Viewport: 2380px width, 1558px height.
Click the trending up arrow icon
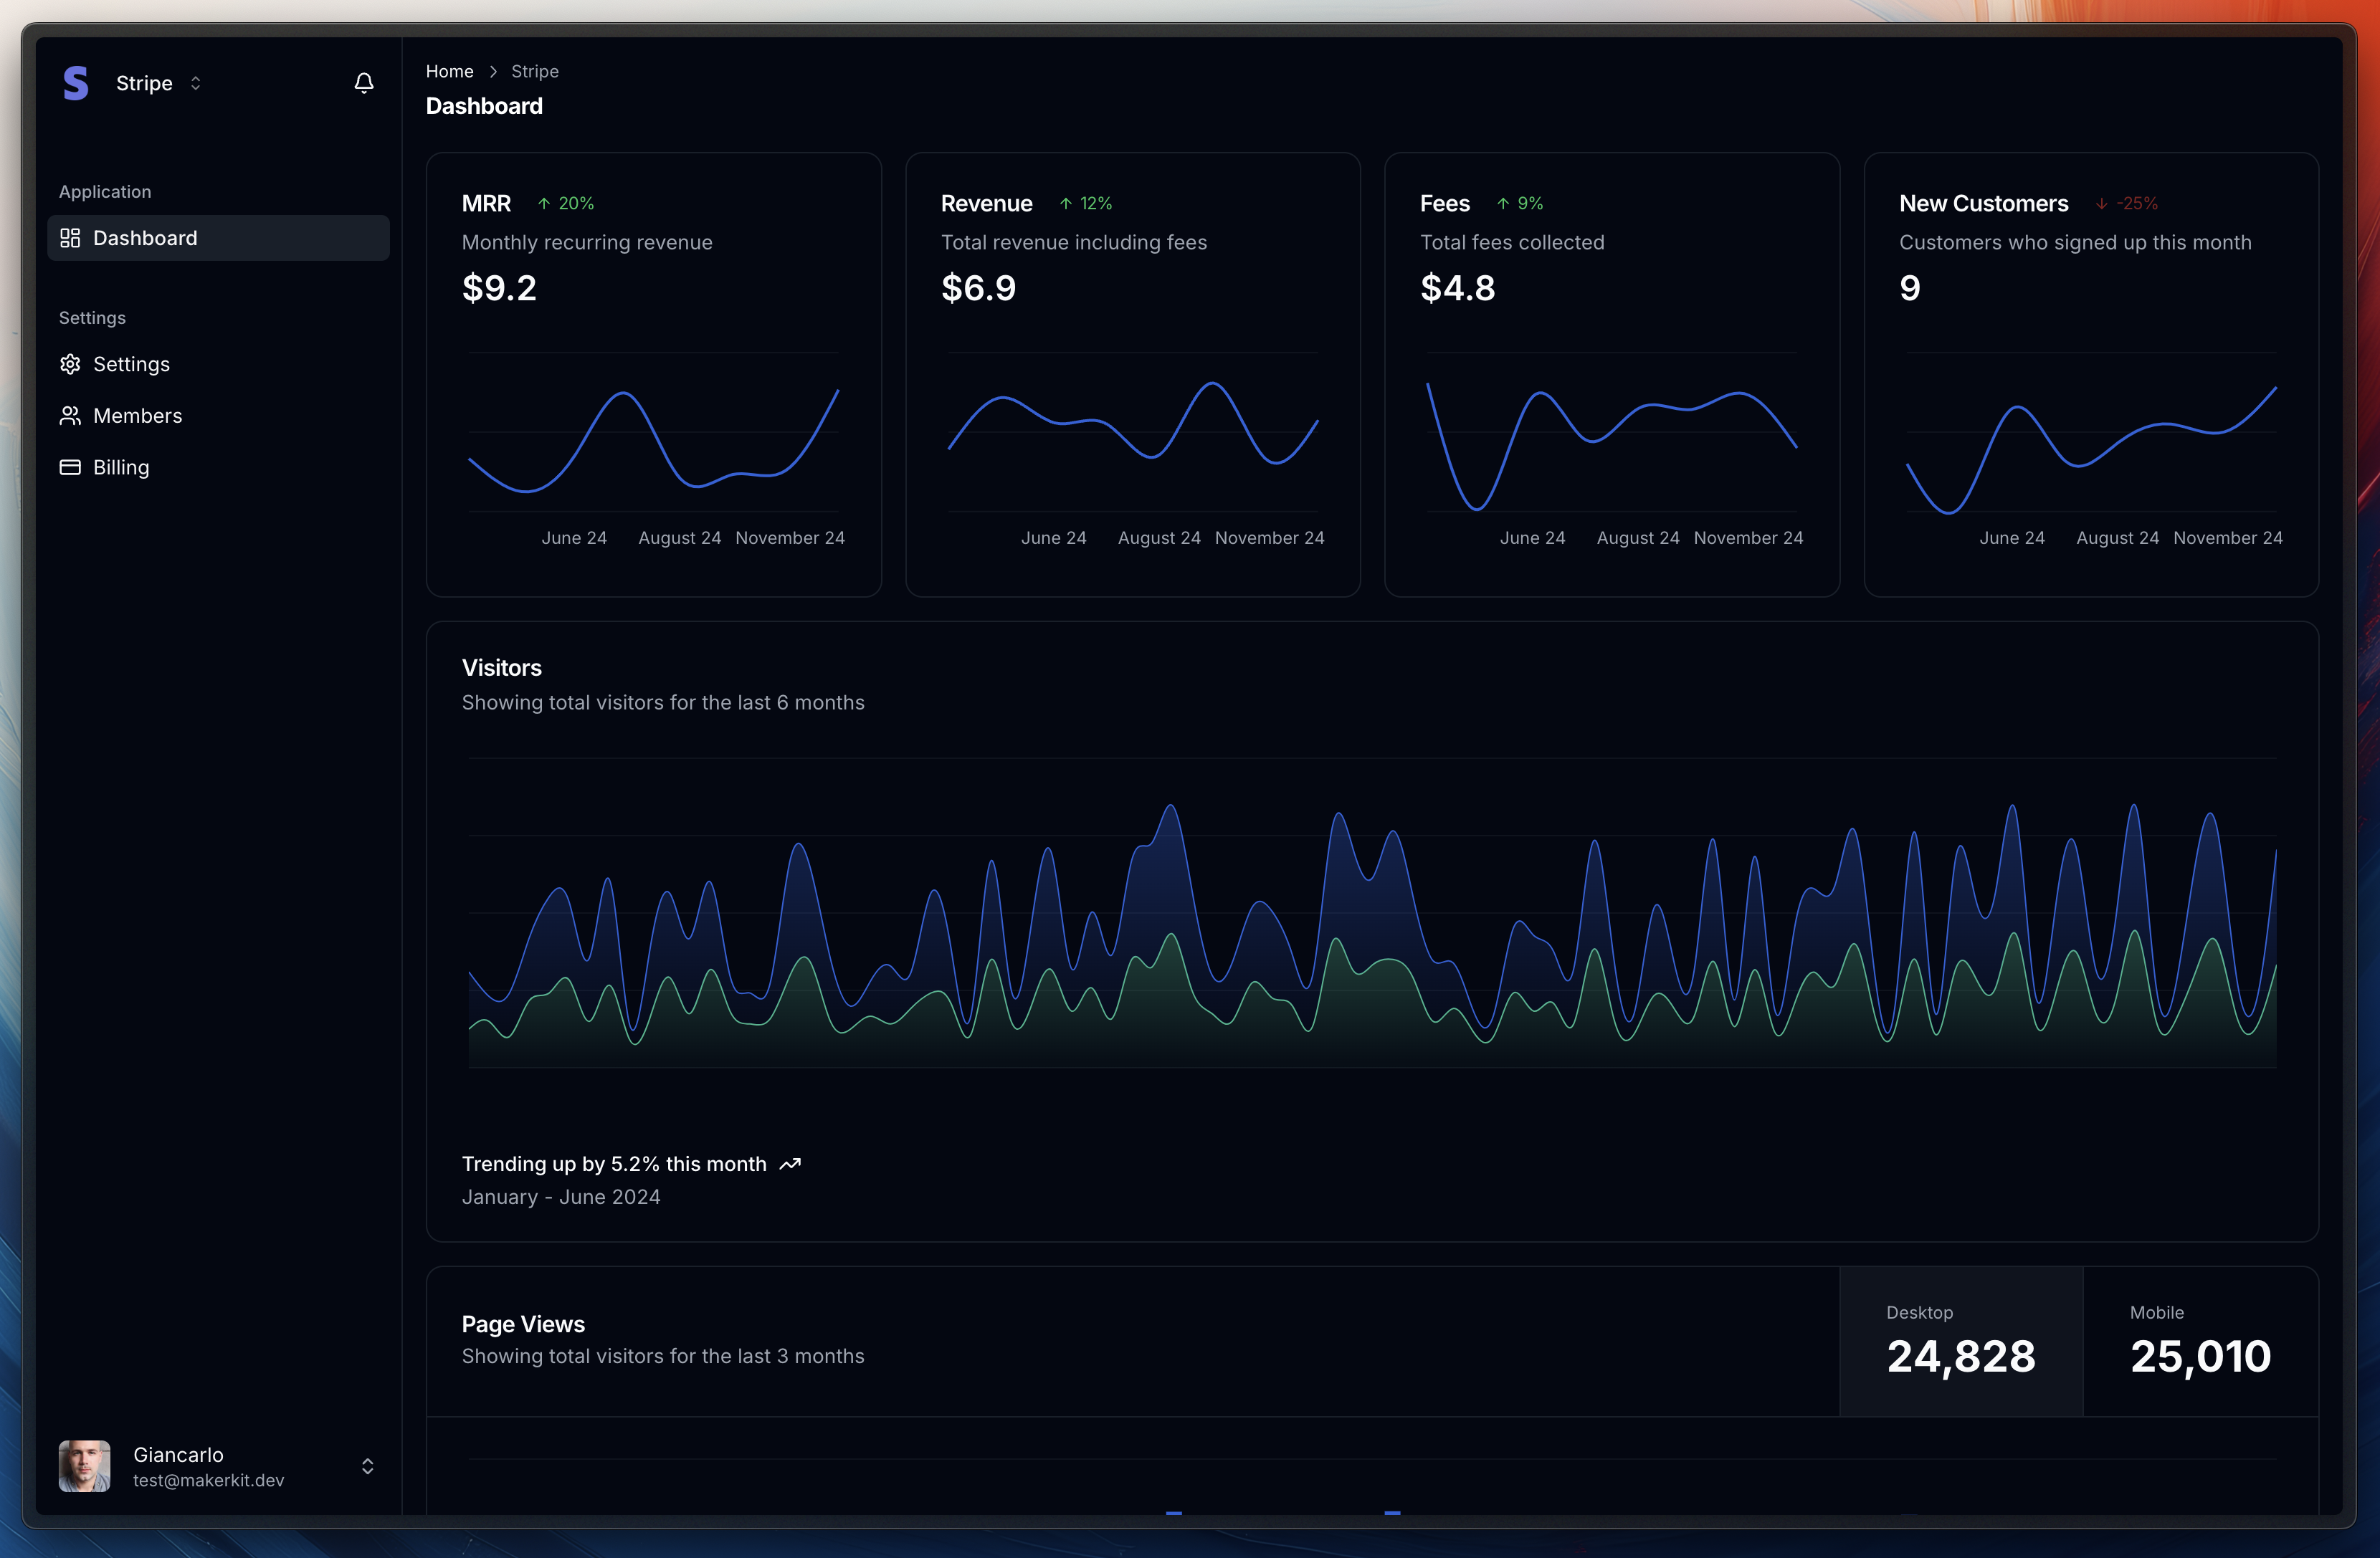790,1164
